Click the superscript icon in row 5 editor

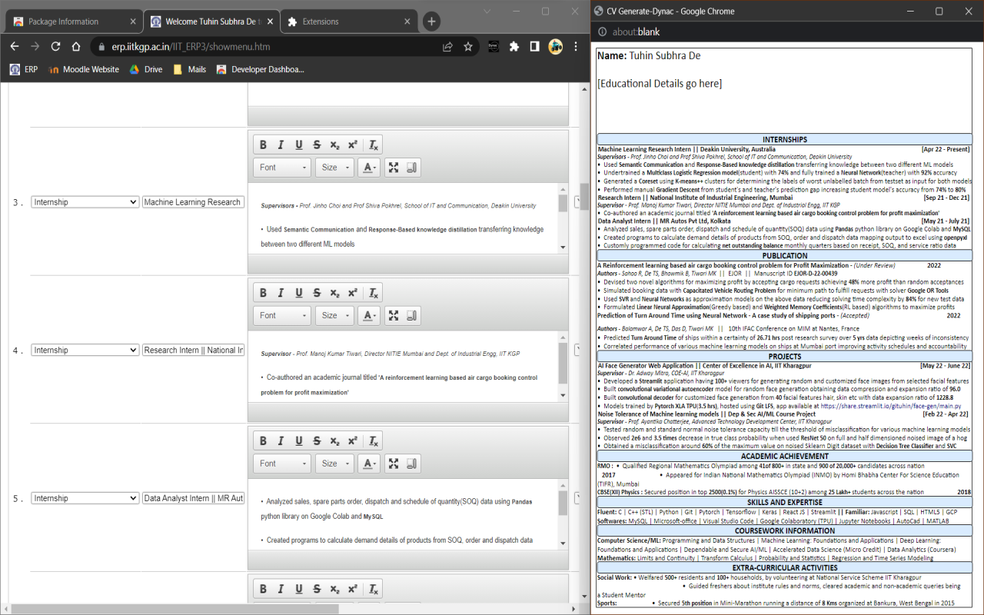coord(352,441)
